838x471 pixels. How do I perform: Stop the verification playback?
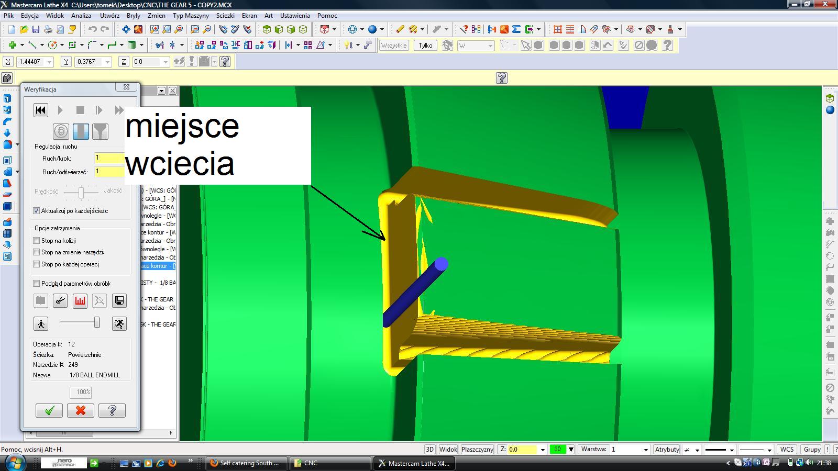pos(80,110)
